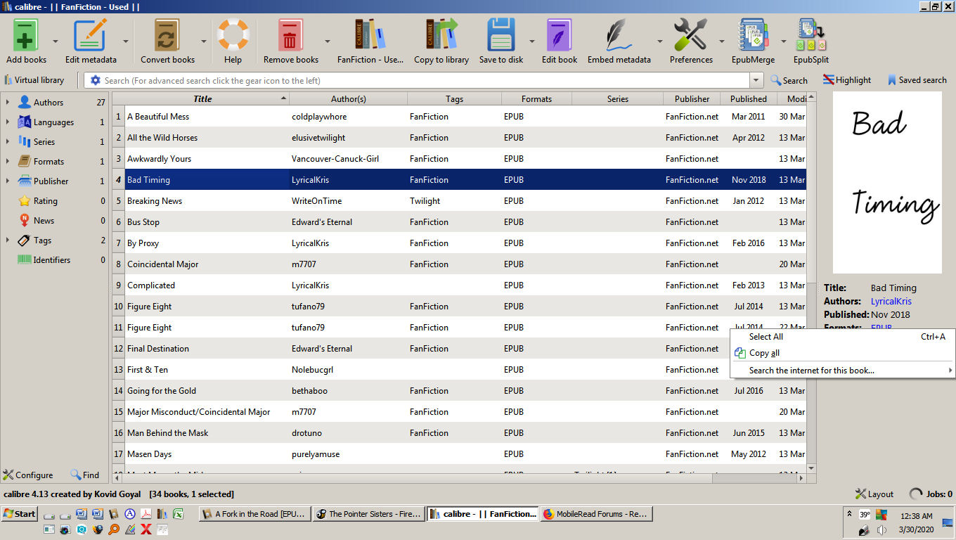The height and width of the screenshot is (540, 956).
Task: Open the EpubMerge dropdown arrow
Action: (784, 41)
